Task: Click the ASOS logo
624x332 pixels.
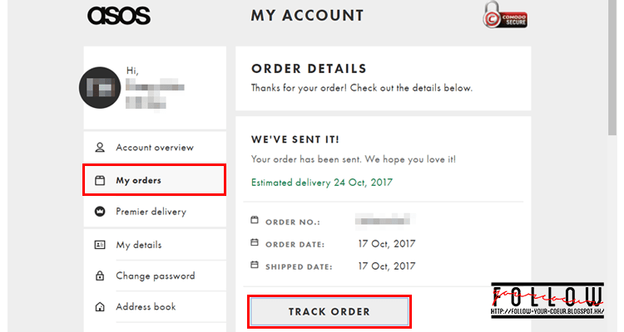Action: pyautogui.click(x=118, y=16)
